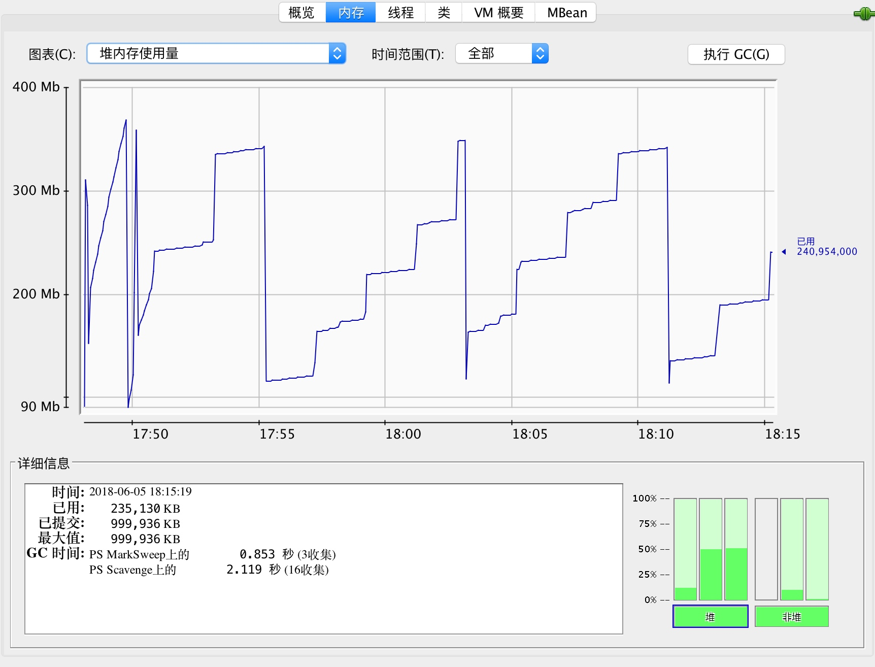Click the second non-heap pool bar

tap(792, 549)
